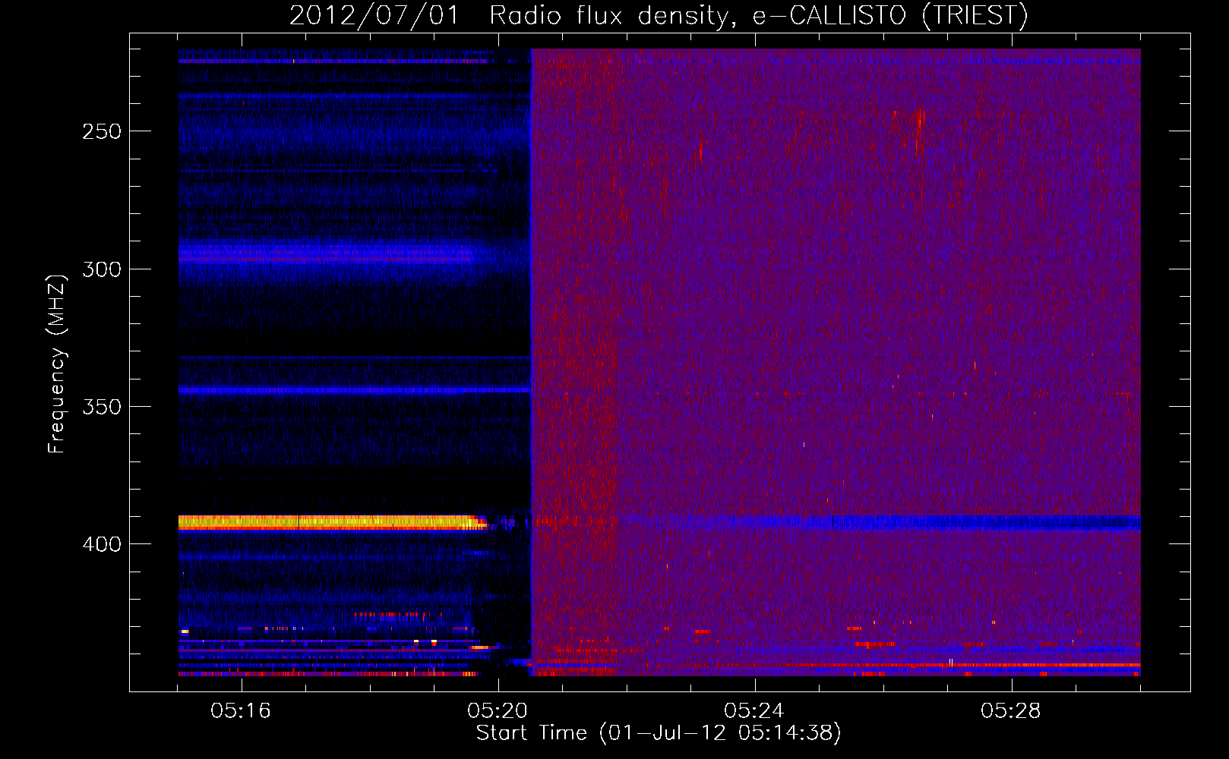Click the 05:24 time tick label
This screenshot has width=1229, height=759.
tap(754, 711)
